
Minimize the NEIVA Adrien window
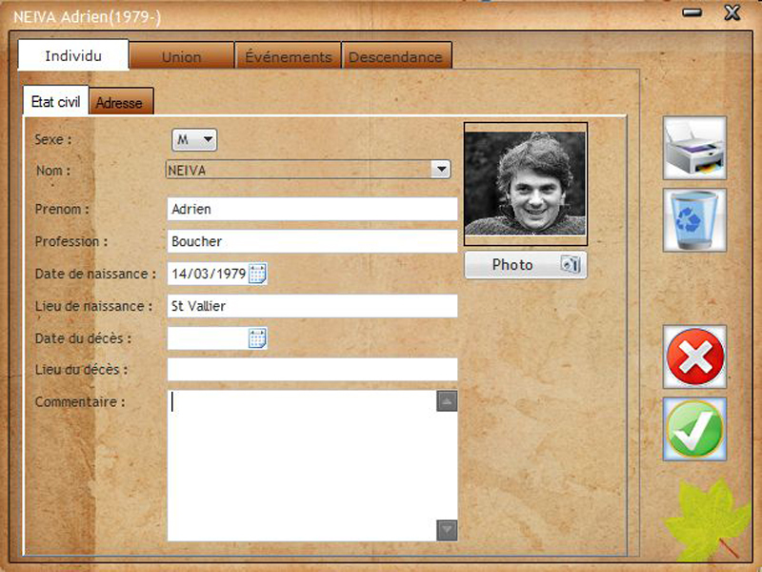[x=692, y=12]
